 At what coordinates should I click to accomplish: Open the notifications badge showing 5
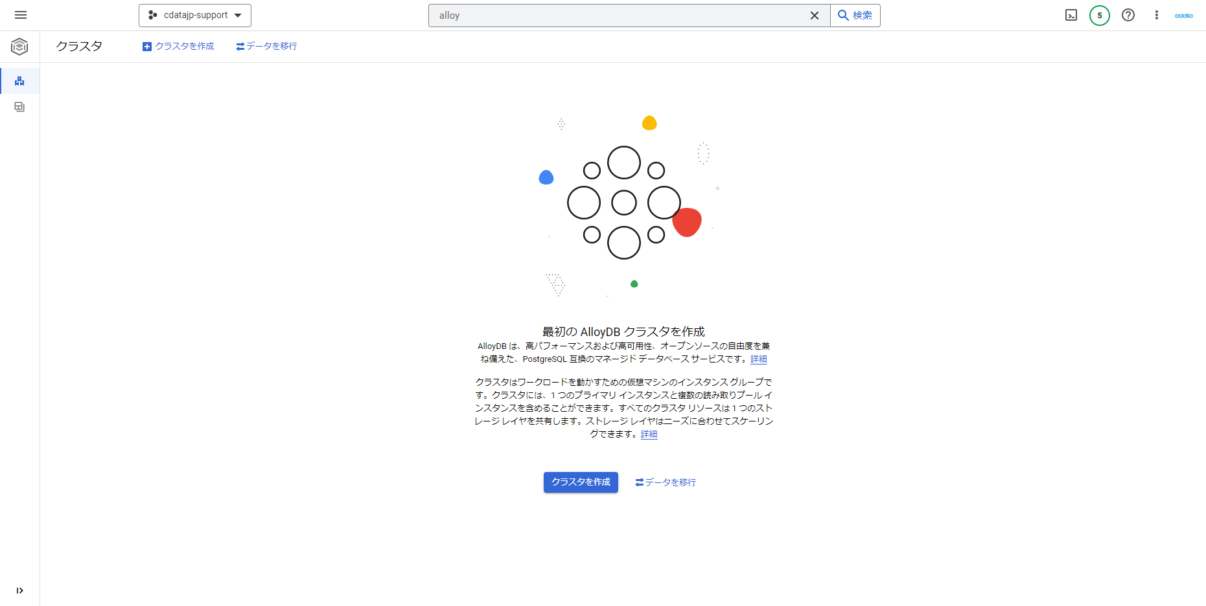(x=1100, y=16)
